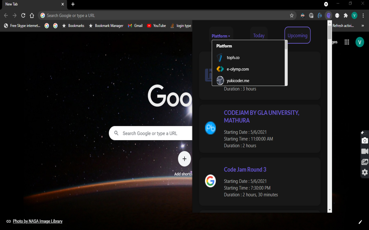Open the Photo by NASA Image Library link
The image size is (369, 230).
[37, 221]
